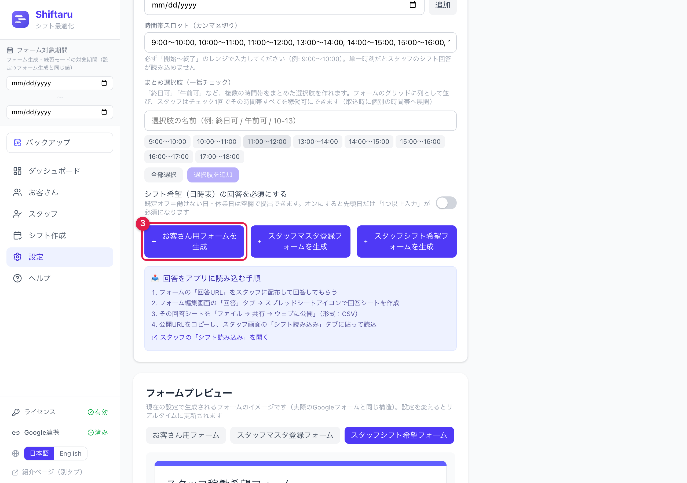Toggle the 10:00〜11:00 time slot chip
Viewport: 687px width, 483px height.
point(217,142)
